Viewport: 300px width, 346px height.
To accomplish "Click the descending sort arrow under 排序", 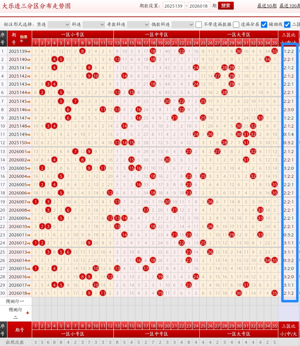I will pos(26,41).
